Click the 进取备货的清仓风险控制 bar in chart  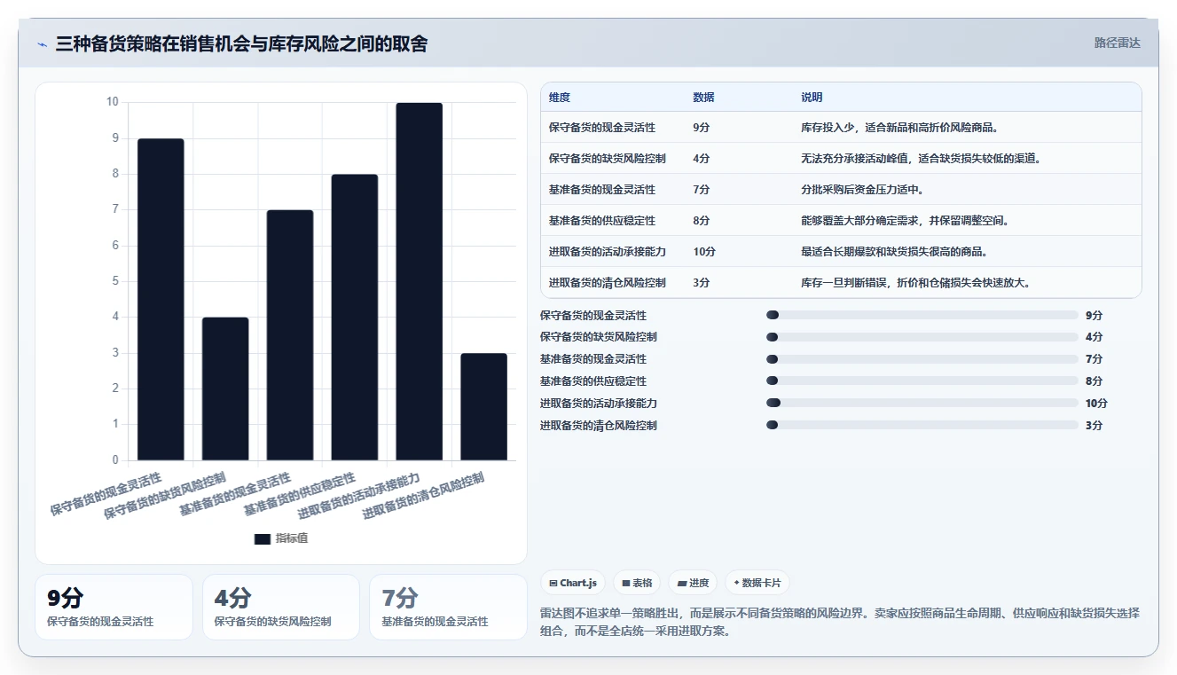pyautogui.click(x=483, y=407)
